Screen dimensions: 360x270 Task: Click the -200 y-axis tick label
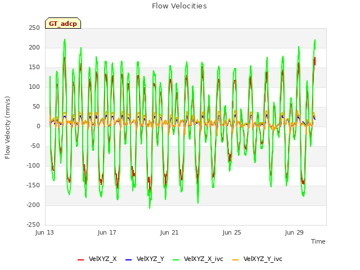click(33, 205)
